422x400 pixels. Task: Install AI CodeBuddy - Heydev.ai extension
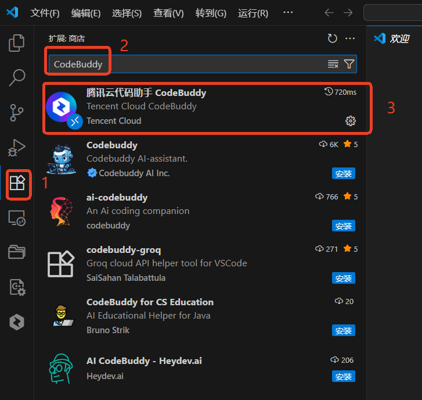point(344,376)
